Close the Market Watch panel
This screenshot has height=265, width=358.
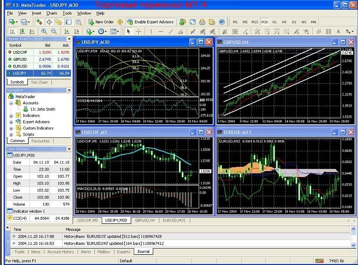69,39
